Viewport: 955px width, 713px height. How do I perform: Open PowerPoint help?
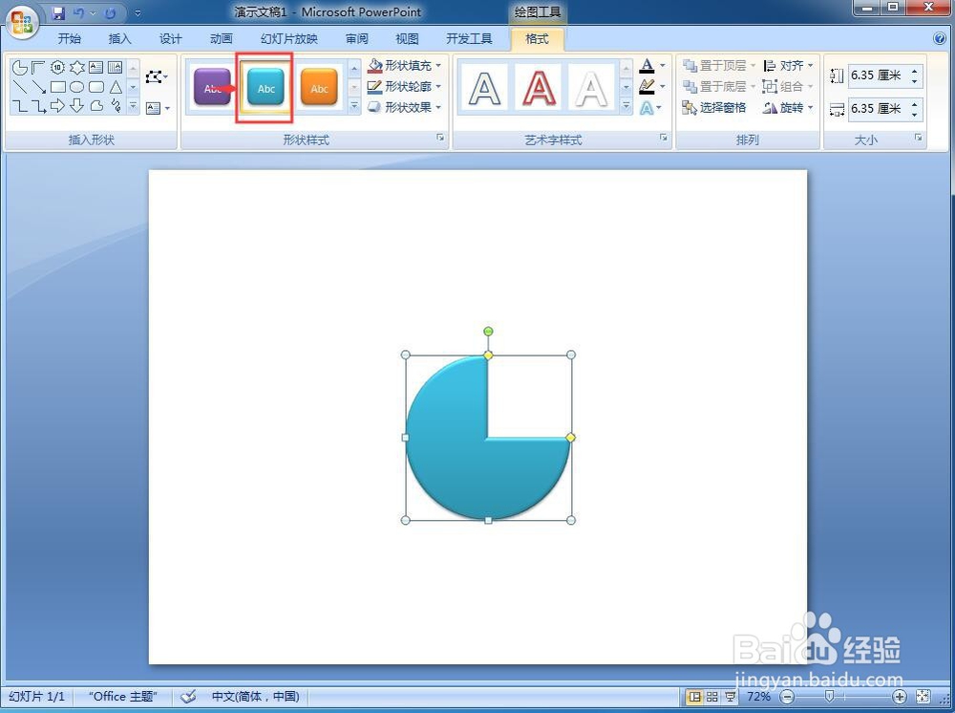tap(939, 38)
